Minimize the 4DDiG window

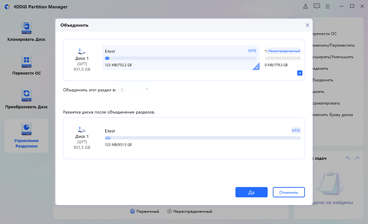[x=342, y=6]
